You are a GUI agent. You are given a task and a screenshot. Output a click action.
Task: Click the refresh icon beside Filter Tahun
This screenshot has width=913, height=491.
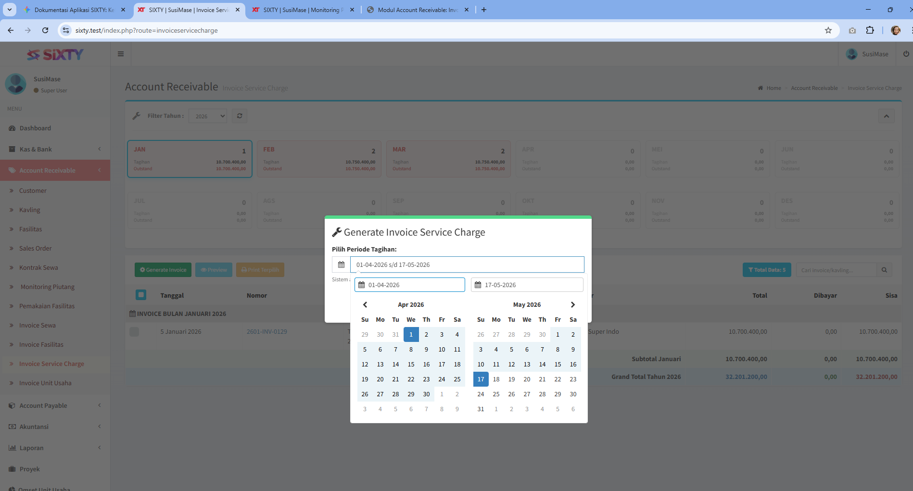(240, 116)
